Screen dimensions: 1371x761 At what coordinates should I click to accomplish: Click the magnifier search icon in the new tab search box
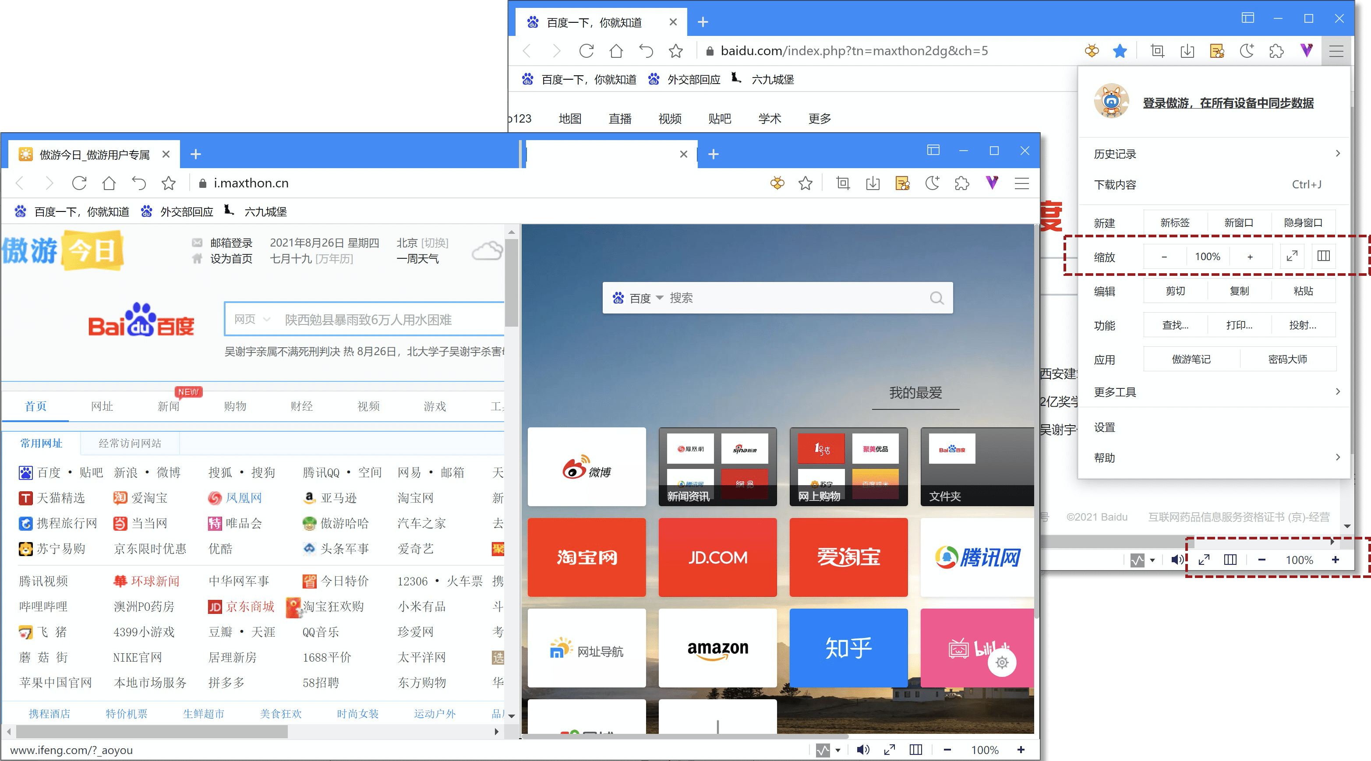[936, 297]
